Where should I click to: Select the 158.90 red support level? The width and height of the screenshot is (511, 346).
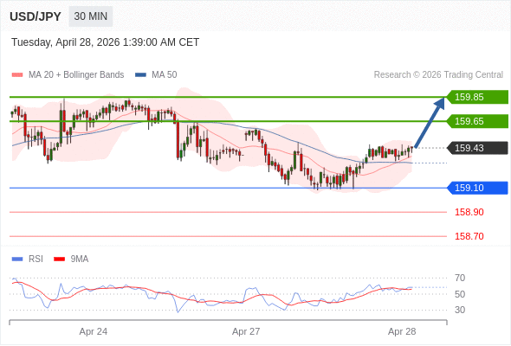click(469, 212)
